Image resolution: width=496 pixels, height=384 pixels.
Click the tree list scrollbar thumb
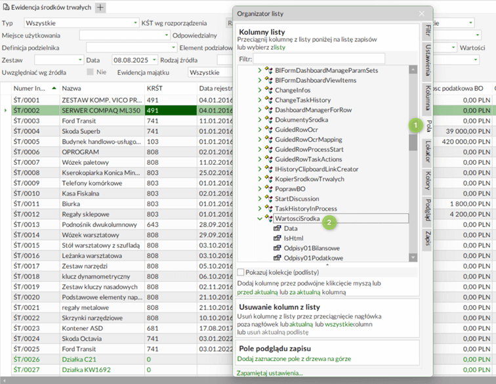point(413,142)
